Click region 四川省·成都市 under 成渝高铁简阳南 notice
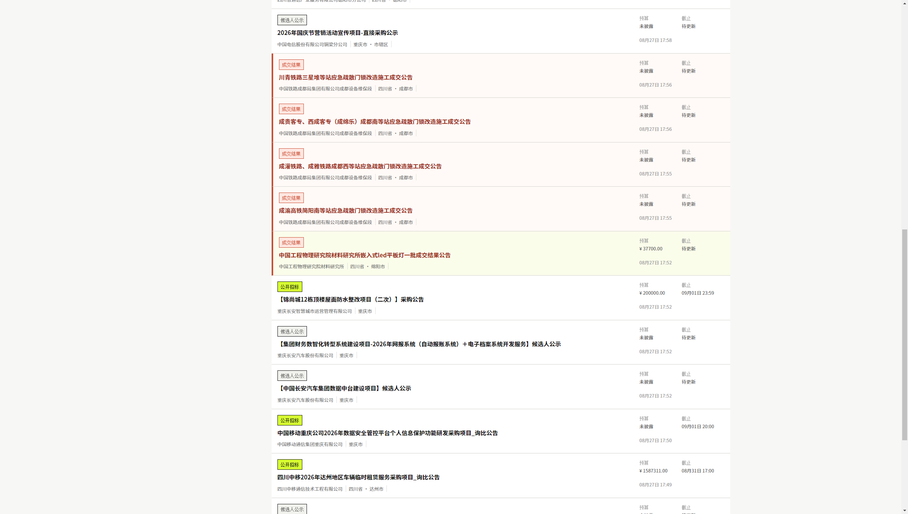Image resolution: width=908 pixels, height=514 pixels. pos(395,222)
